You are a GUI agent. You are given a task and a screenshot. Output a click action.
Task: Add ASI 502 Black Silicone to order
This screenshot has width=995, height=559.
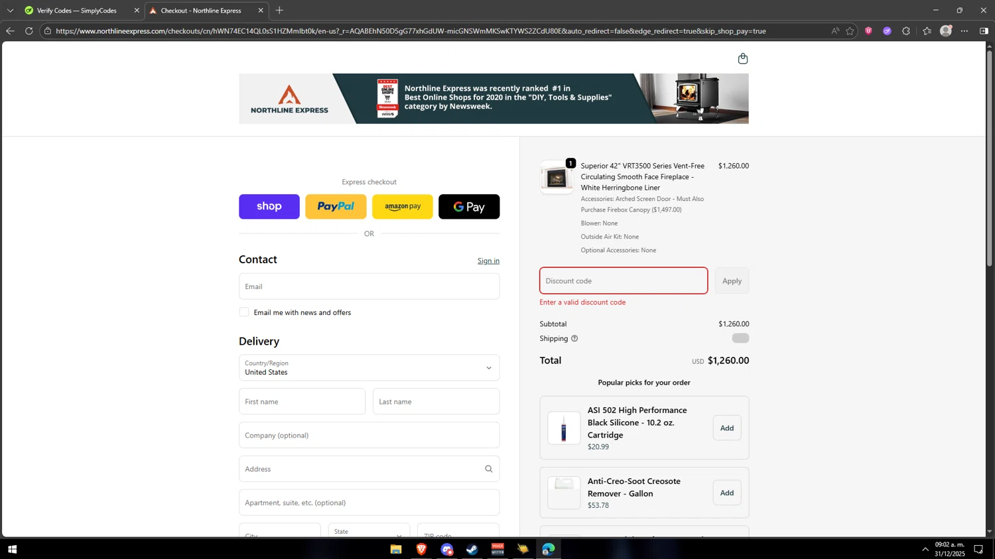[x=727, y=428]
